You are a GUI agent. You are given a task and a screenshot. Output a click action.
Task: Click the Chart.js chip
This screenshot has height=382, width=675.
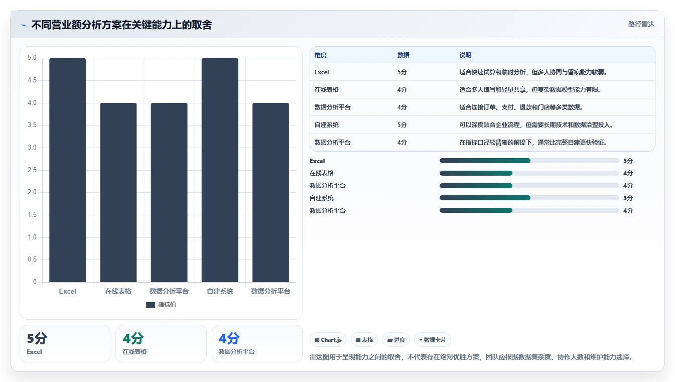click(328, 340)
